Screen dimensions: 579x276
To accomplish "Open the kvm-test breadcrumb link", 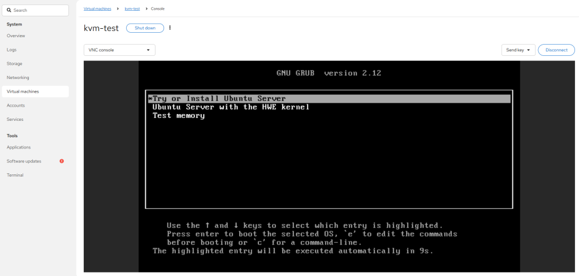I will pos(132,8).
